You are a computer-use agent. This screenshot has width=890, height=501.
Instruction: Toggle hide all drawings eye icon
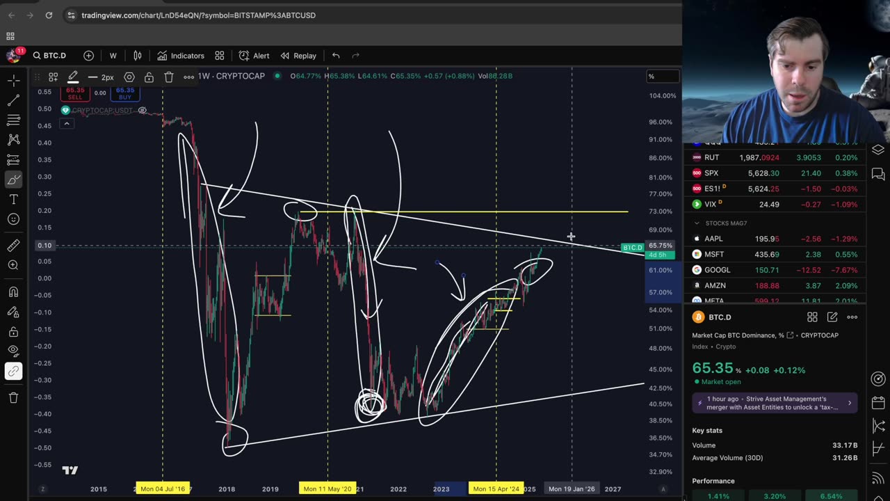(13, 351)
